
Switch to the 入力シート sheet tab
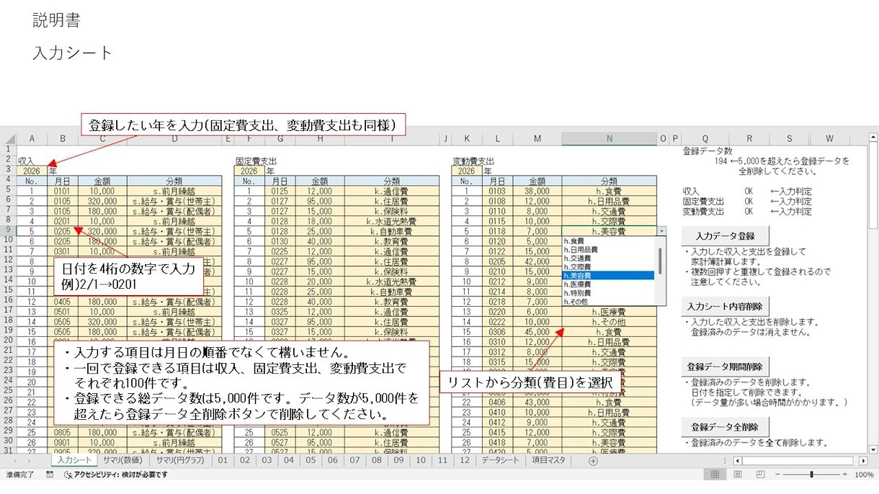[75, 460]
